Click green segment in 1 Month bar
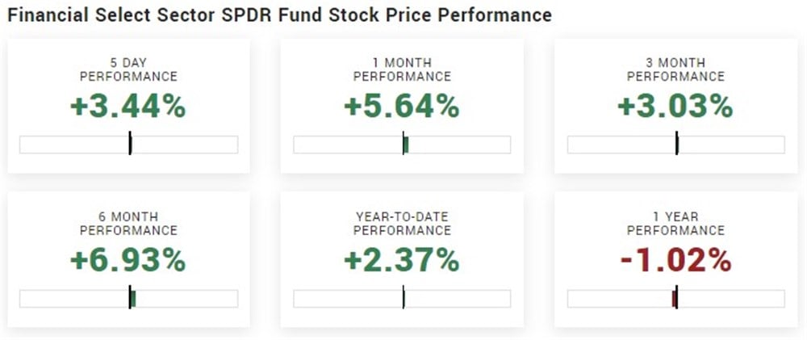The width and height of the screenshot is (807, 340). tap(406, 145)
